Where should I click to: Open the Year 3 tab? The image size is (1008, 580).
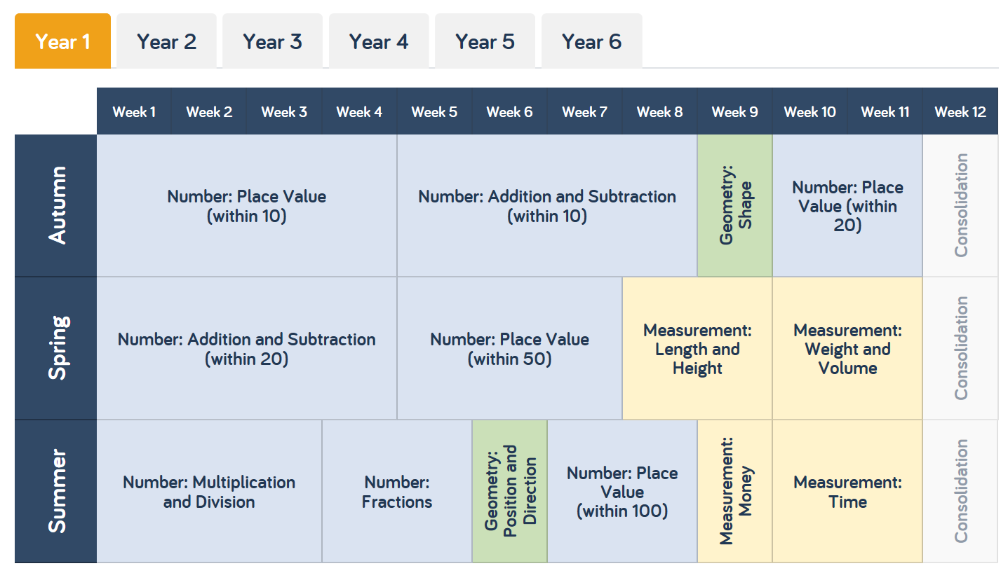272,42
